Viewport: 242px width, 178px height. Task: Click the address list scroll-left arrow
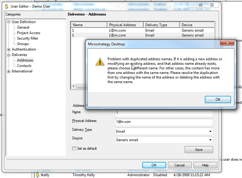(74, 86)
